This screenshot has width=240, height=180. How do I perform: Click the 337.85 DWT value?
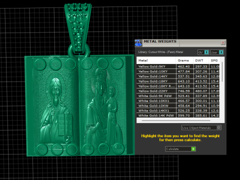click(201, 96)
